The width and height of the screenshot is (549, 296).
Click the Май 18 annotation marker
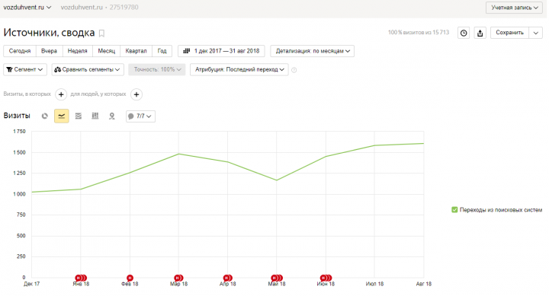[277, 278]
